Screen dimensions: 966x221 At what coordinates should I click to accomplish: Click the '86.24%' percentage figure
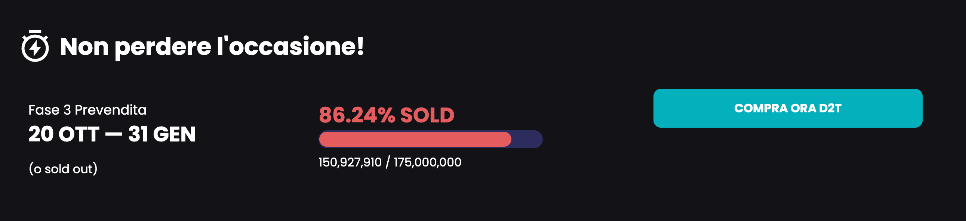[357, 115]
